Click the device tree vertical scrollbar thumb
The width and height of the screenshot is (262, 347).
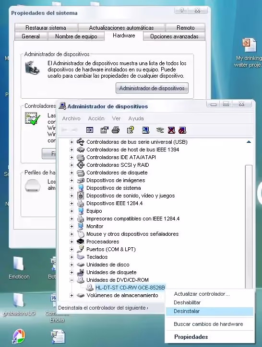point(249,226)
